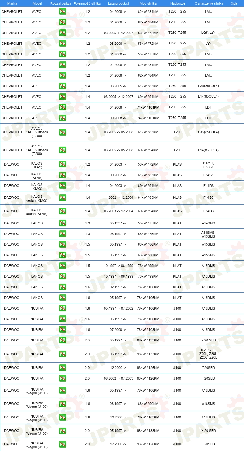This screenshot has height=451, width=244.
Task: Click fuel icon for KALOS (KLAS) 09.2002
Action: [62, 175]
